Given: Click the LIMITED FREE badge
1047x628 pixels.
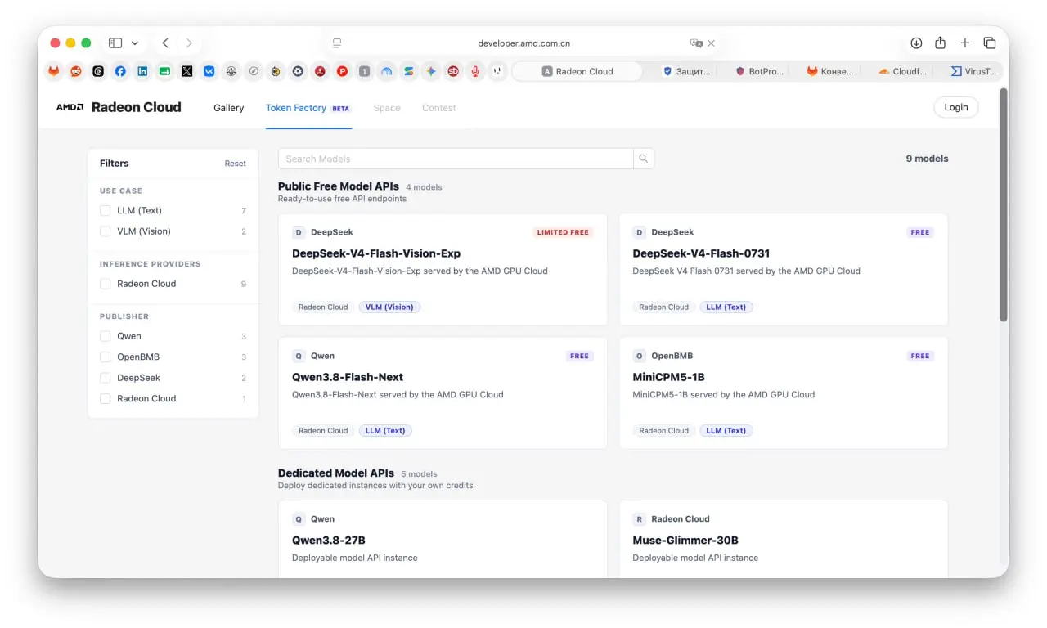Looking at the screenshot, I should tap(563, 232).
